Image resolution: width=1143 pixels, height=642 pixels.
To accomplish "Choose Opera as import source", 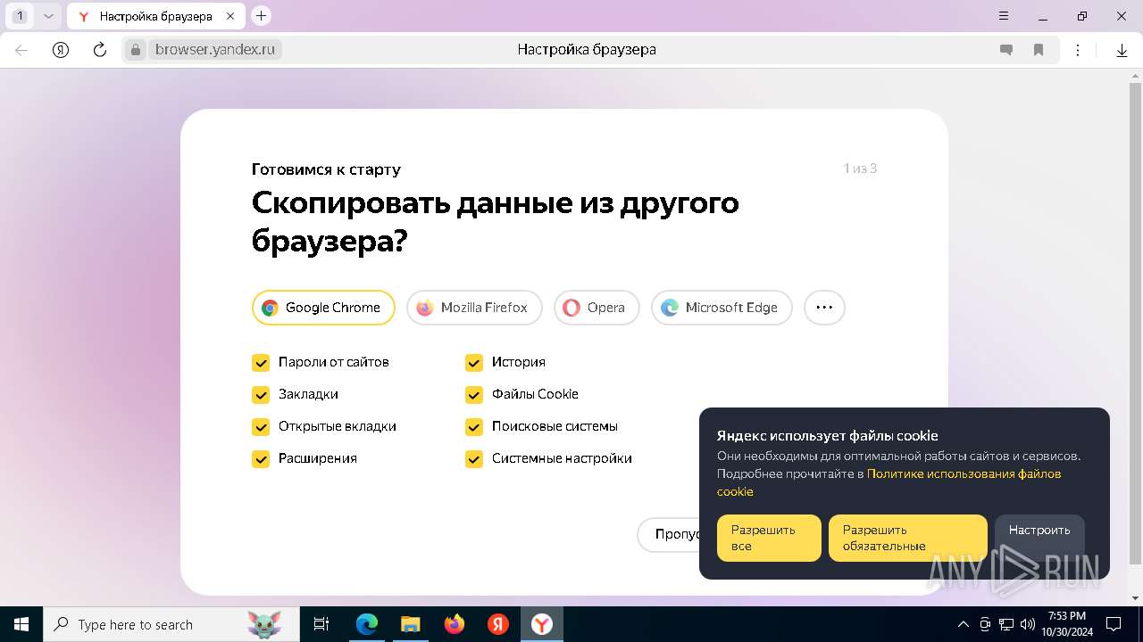I will pyautogui.click(x=597, y=308).
